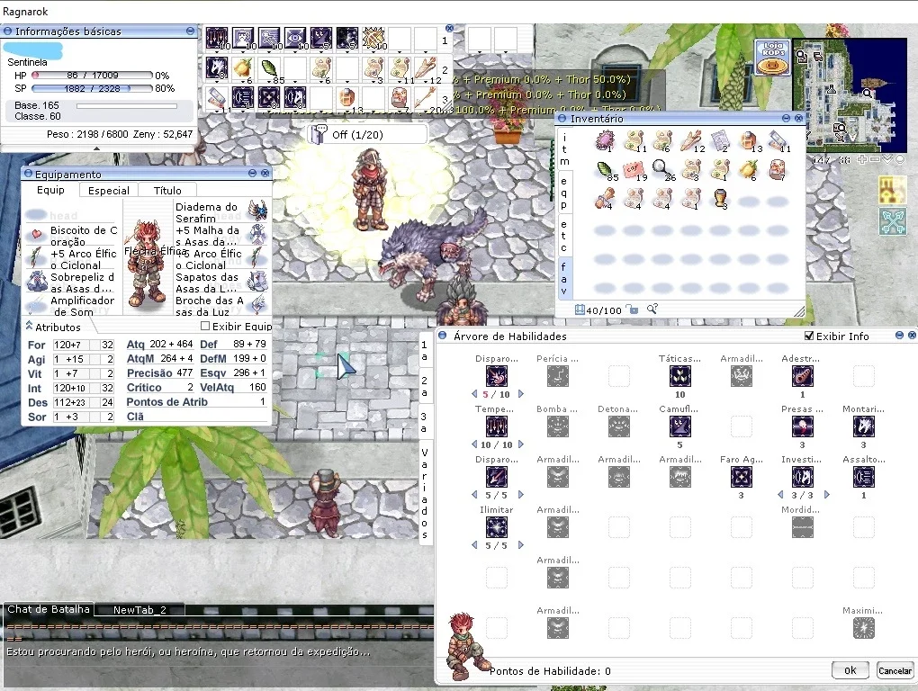The height and width of the screenshot is (691, 918).
Task: Use the crossed-arrows burst skill in the hotbar
Action: coord(373,38)
